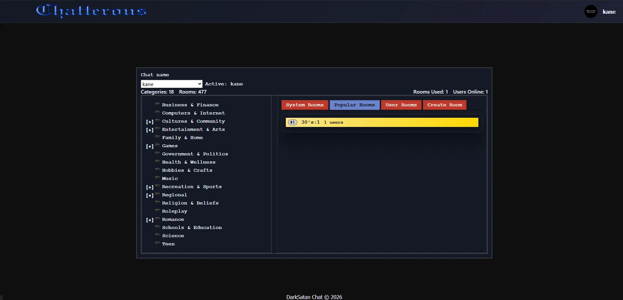Click folder icon beside Science

157,235
